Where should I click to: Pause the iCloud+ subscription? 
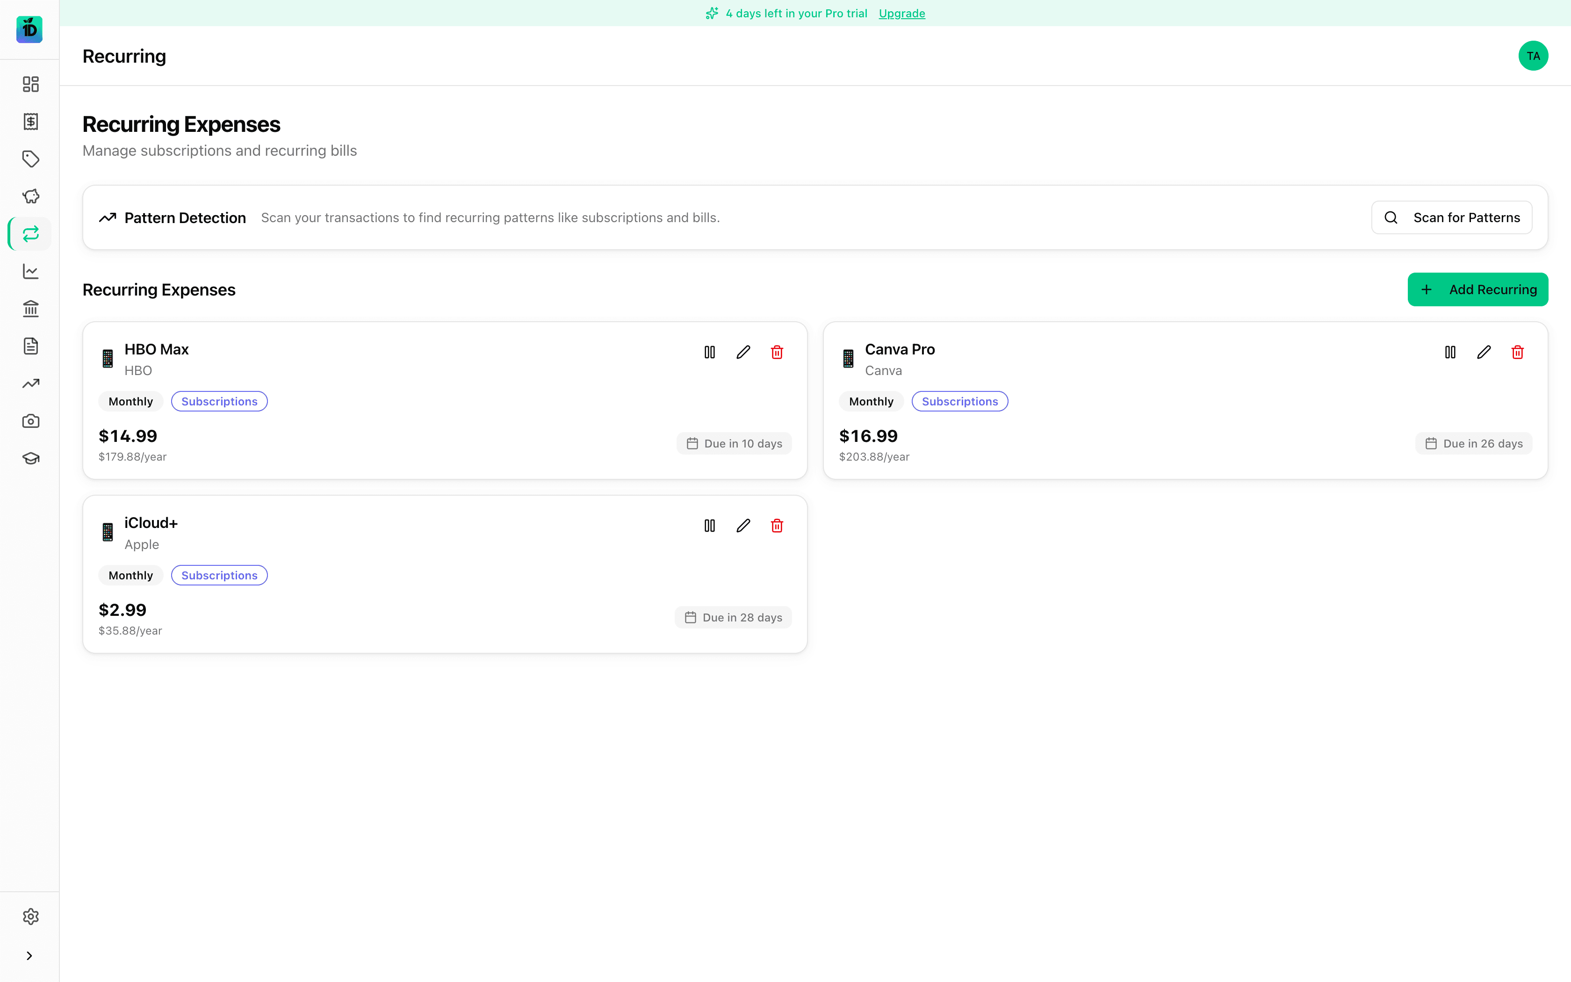[709, 525]
